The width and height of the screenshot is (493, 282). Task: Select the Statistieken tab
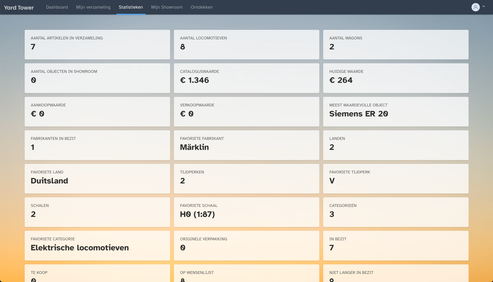pyautogui.click(x=131, y=7)
